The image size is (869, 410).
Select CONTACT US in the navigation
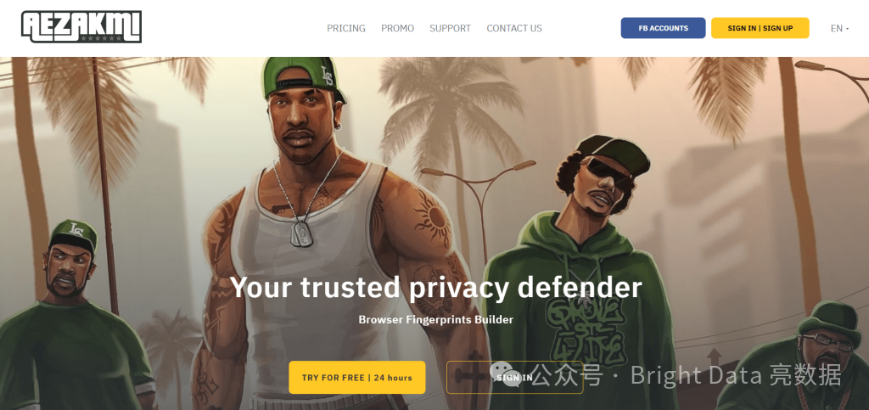coord(514,28)
